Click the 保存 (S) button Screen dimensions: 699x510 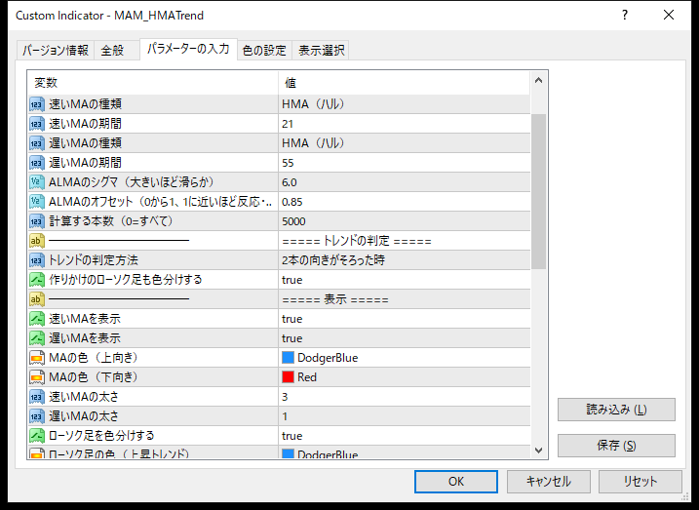click(x=616, y=446)
